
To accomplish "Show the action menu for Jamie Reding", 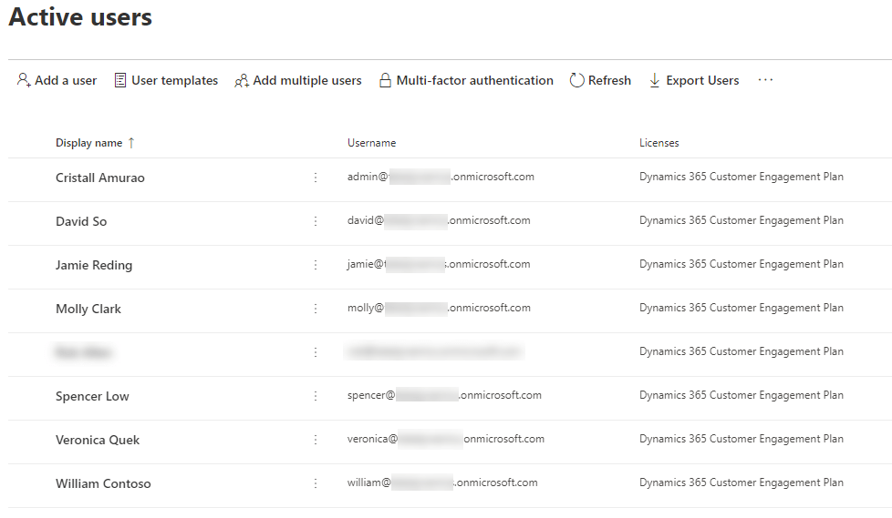I will pos(316,265).
